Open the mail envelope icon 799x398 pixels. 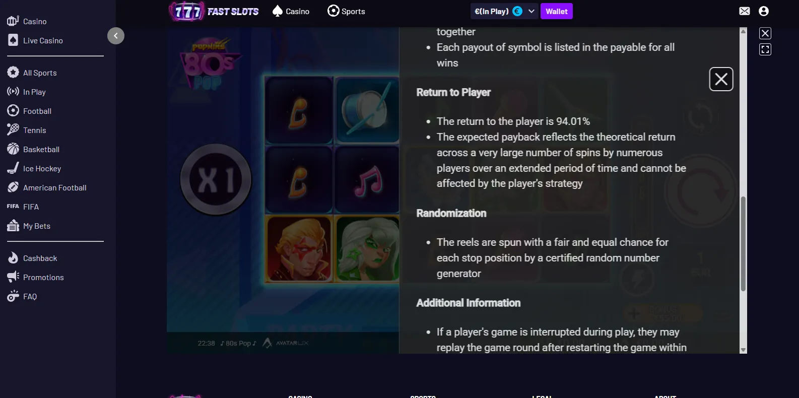click(x=745, y=11)
